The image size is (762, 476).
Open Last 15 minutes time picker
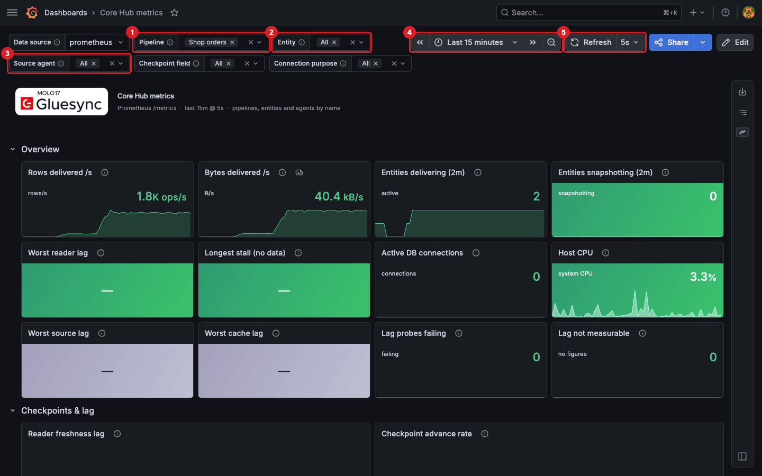pos(476,42)
